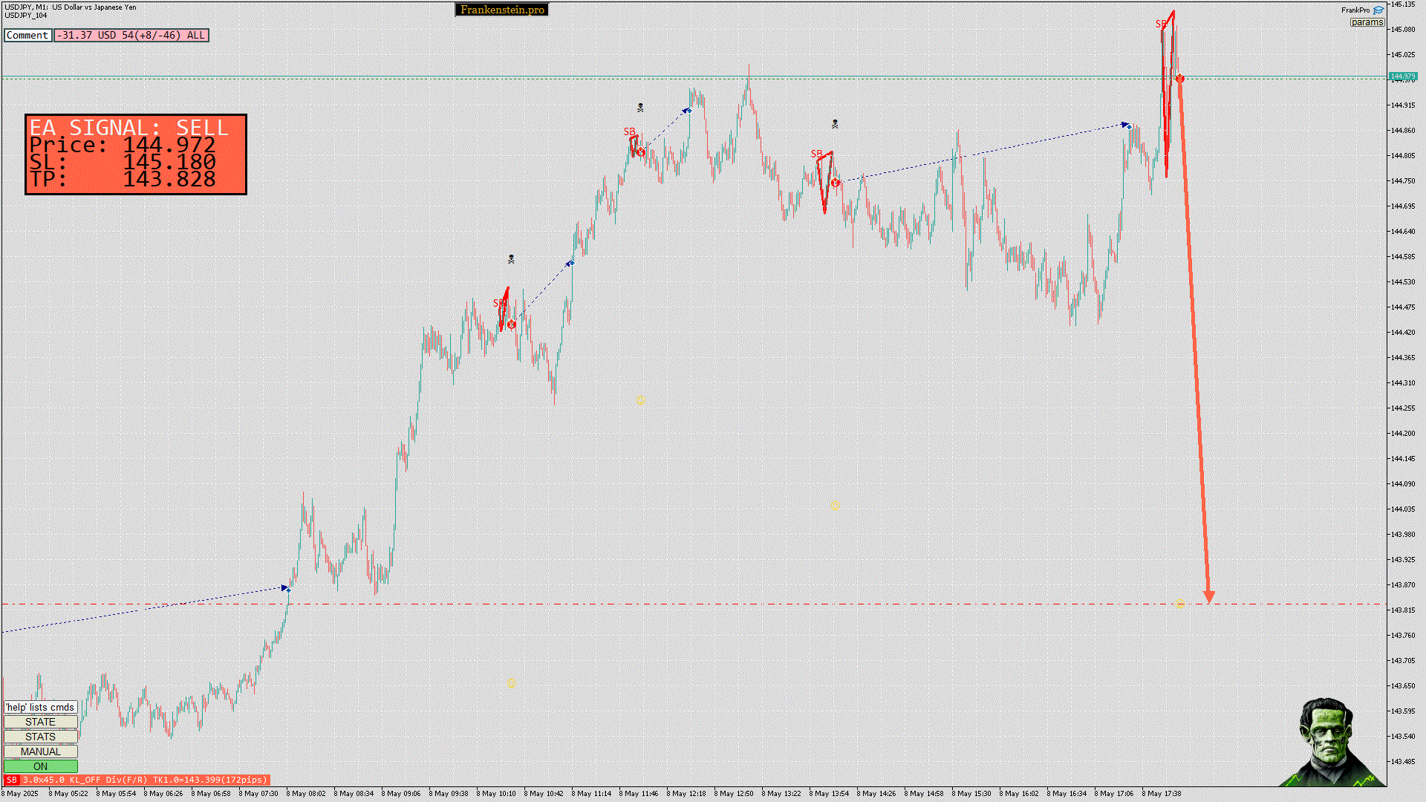Screen dimensions: 1426x802
Task: Select the USDJPY_104 subtitle text
Action: (x=26, y=15)
